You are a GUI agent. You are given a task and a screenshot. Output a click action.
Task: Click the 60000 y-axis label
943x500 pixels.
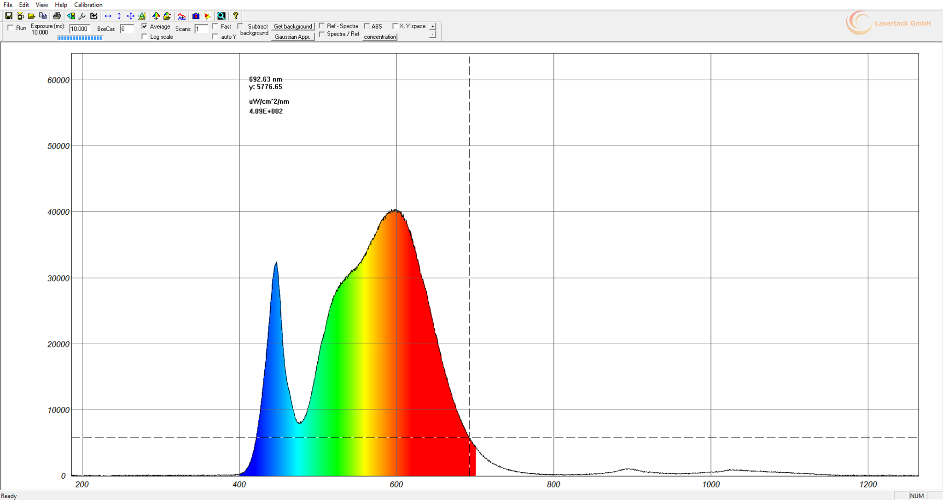(58, 80)
